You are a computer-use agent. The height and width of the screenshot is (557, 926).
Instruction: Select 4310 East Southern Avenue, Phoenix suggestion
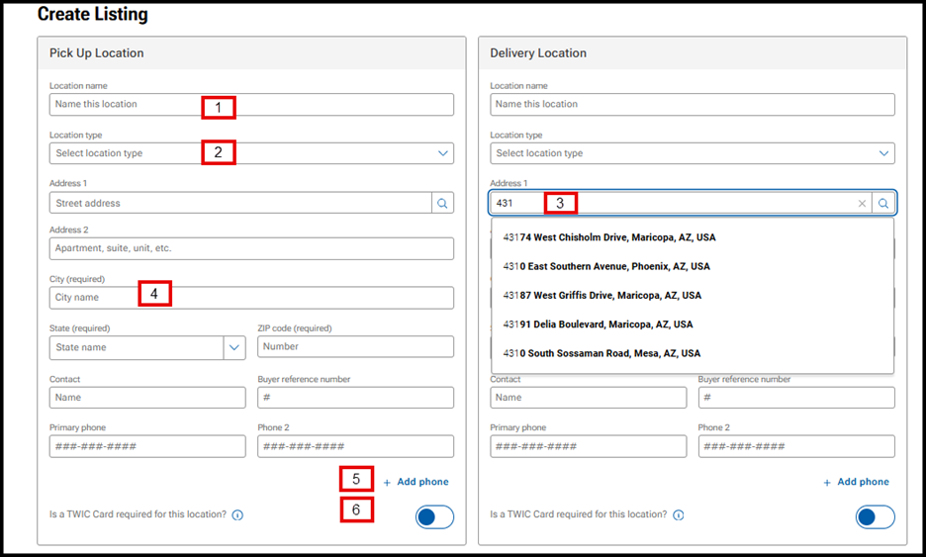(606, 266)
